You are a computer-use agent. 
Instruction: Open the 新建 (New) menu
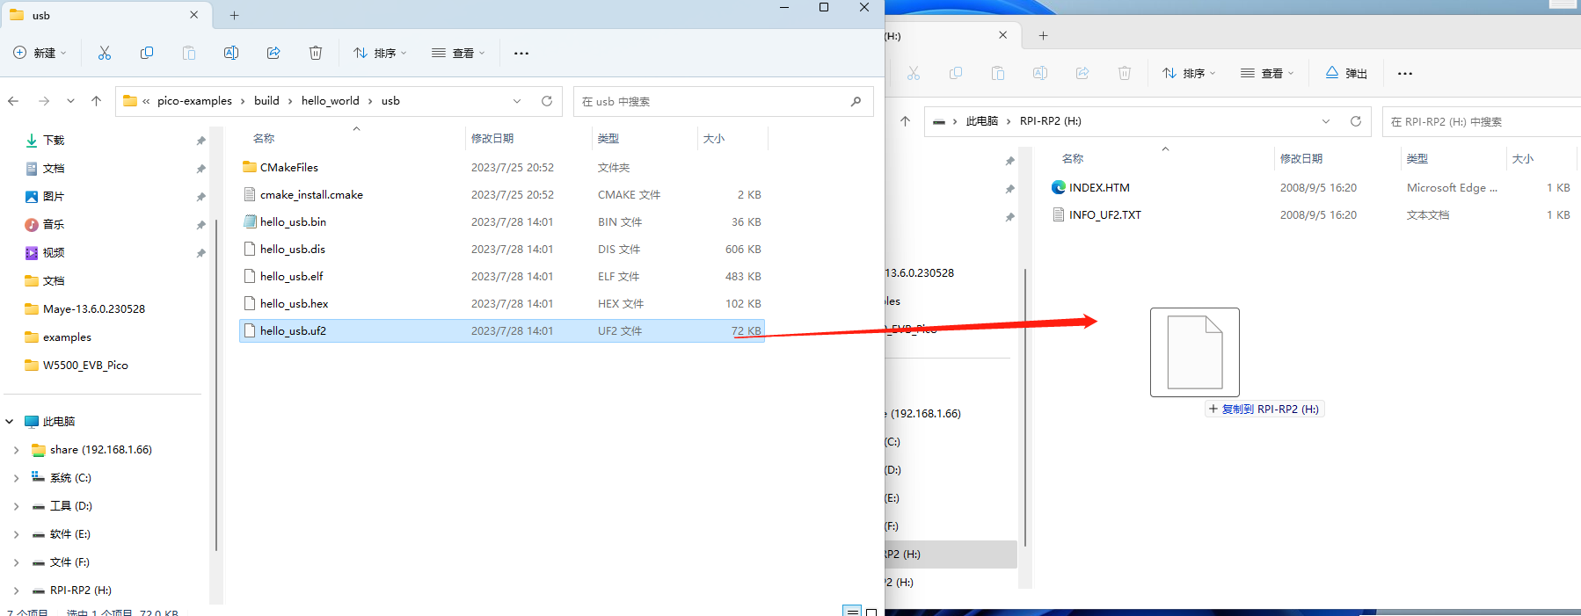(40, 54)
